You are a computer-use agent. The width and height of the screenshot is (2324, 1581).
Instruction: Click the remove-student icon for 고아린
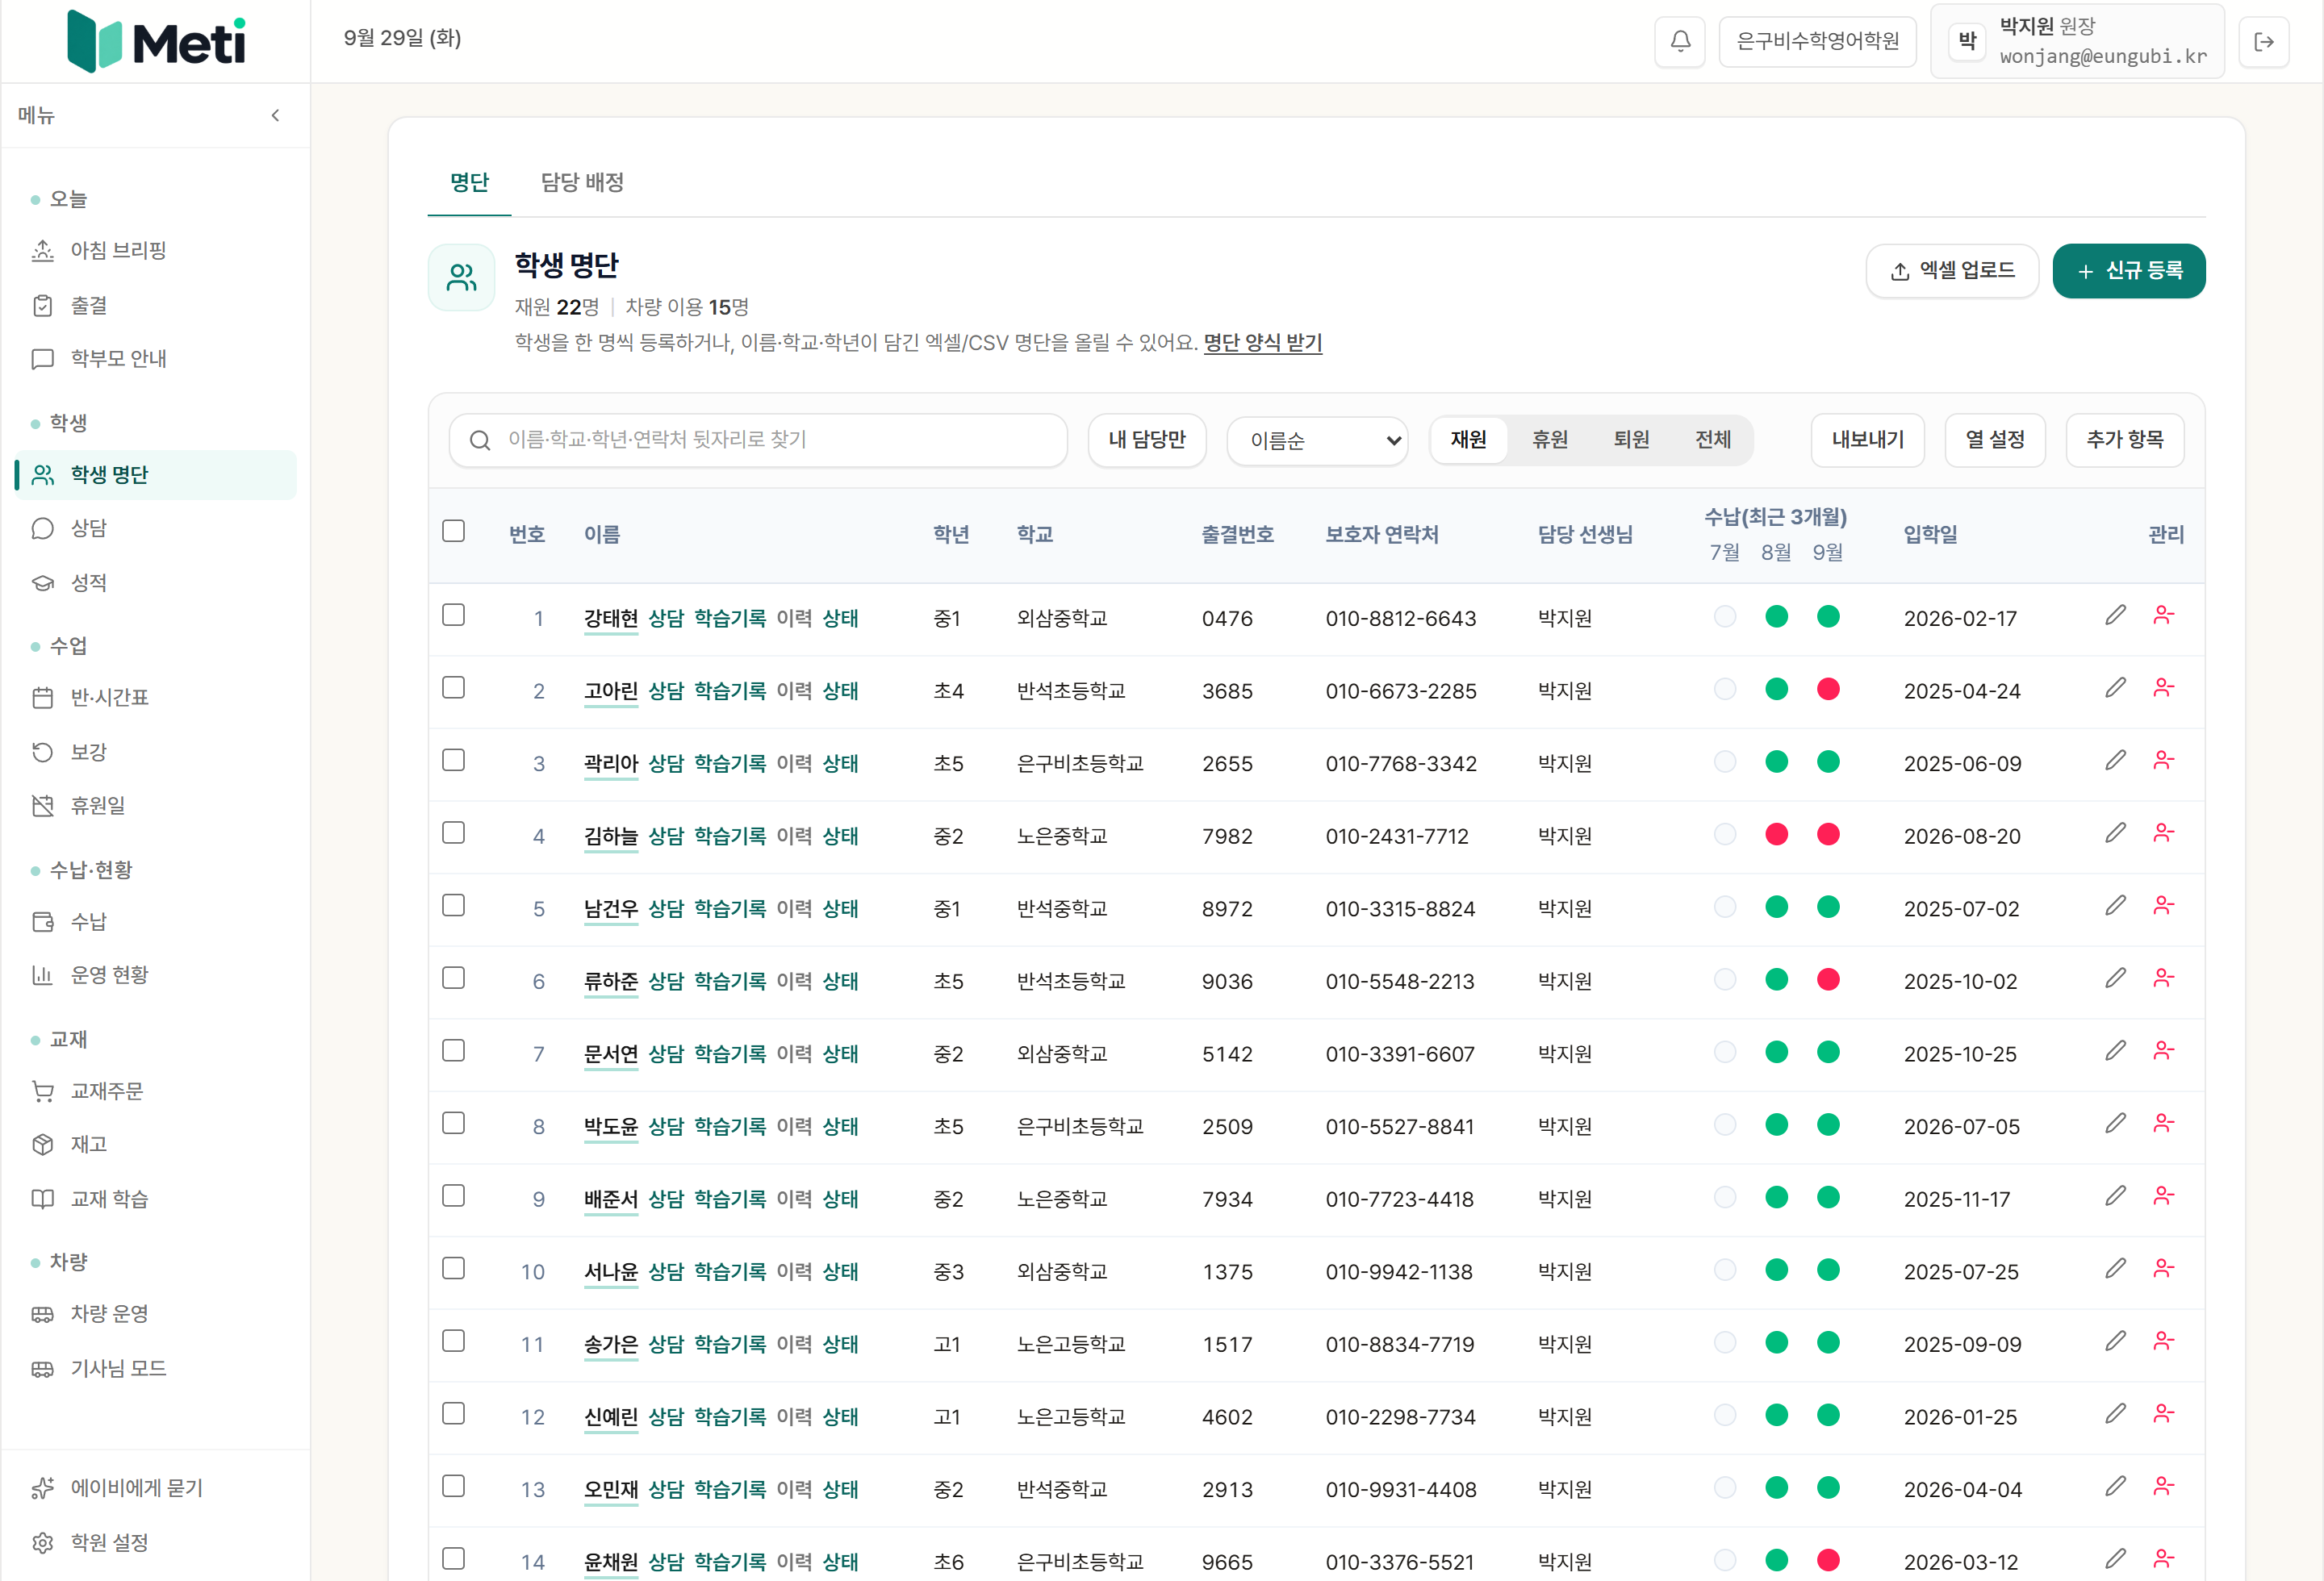(2164, 689)
